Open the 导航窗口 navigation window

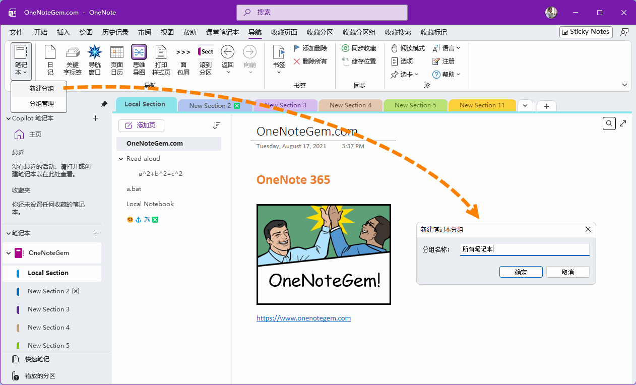(95, 60)
